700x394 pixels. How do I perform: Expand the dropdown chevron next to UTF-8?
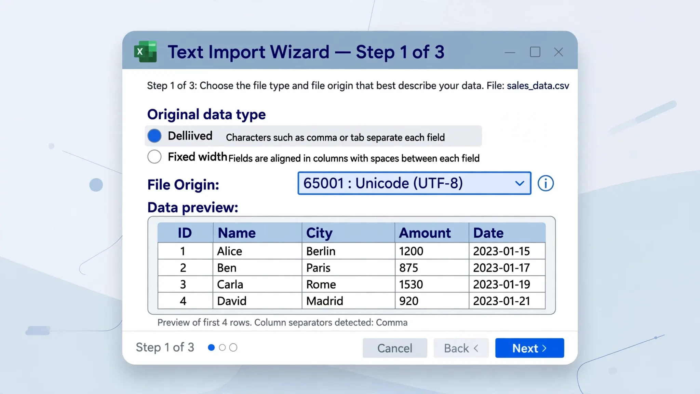[x=520, y=183]
